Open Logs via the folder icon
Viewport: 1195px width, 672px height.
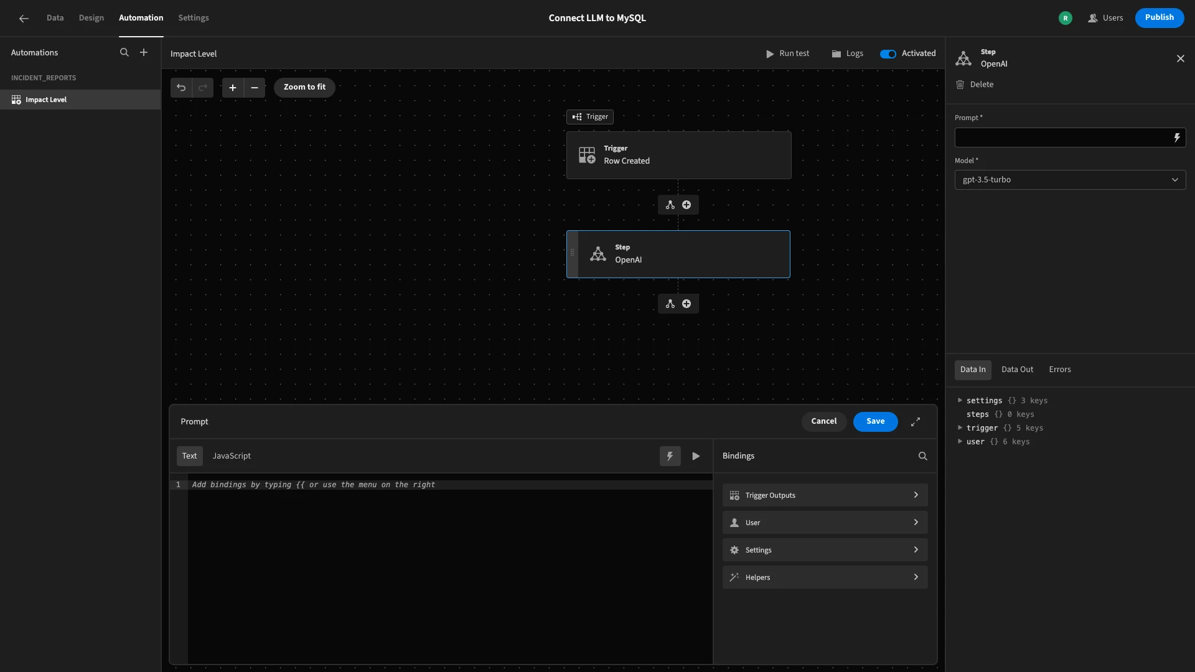tap(836, 54)
